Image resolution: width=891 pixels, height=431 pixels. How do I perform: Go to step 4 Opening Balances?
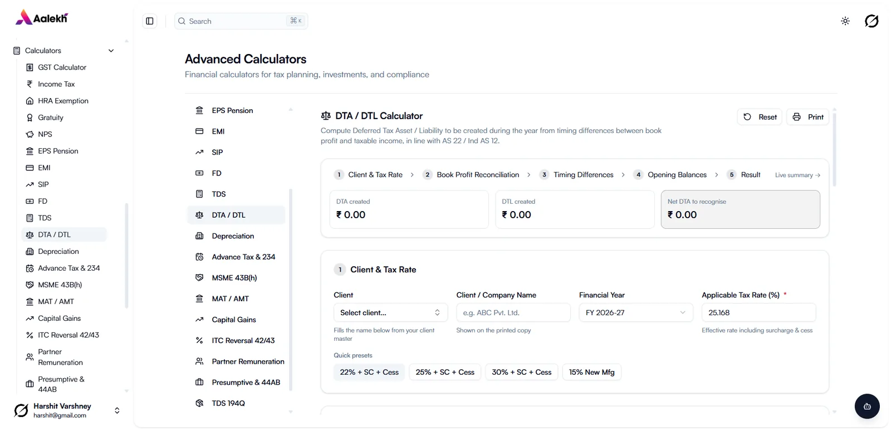point(670,175)
